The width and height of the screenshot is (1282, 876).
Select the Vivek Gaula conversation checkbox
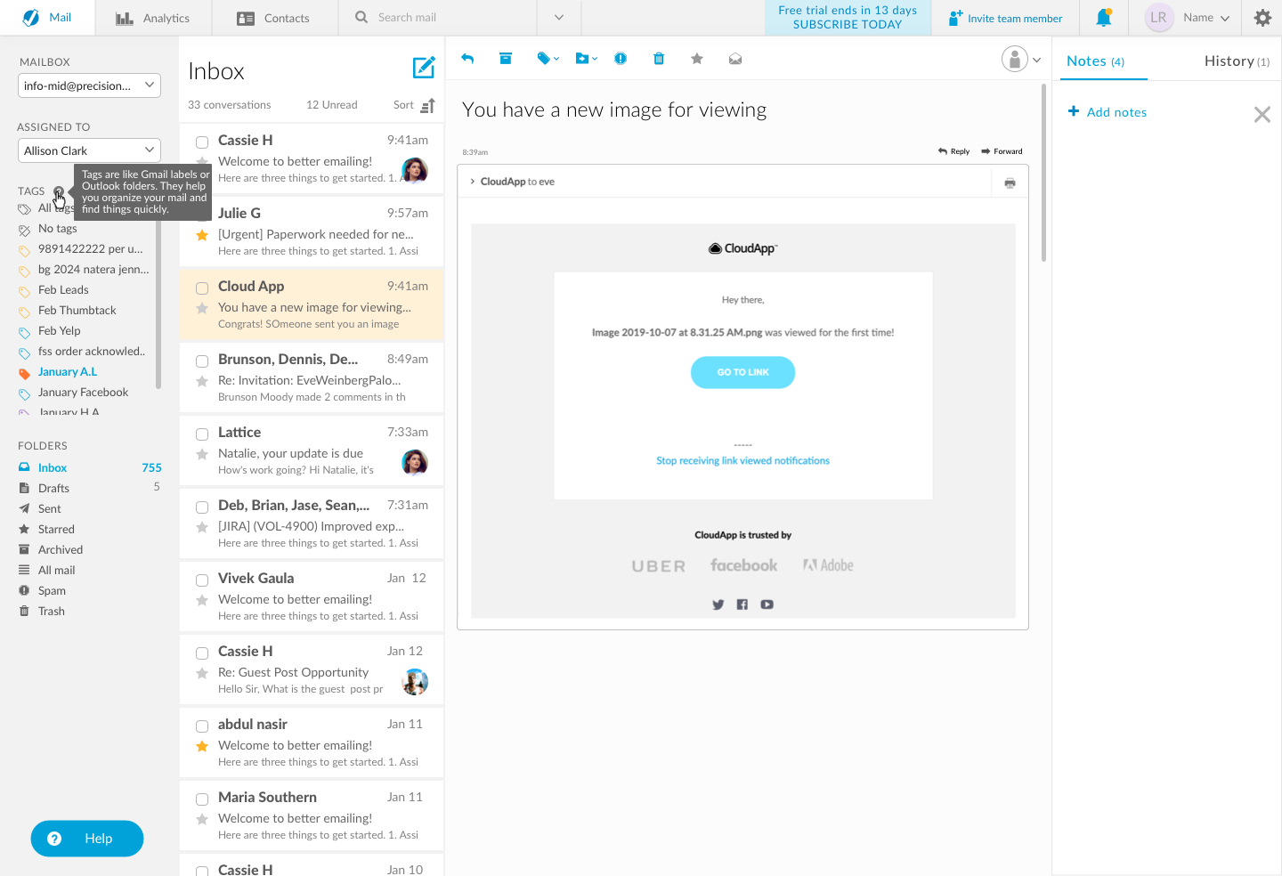point(202,580)
